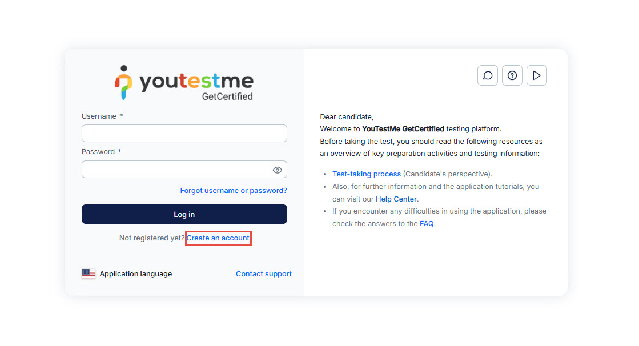The height and width of the screenshot is (346, 639).
Task: Click the US flag language icon
Action: point(89,274)
